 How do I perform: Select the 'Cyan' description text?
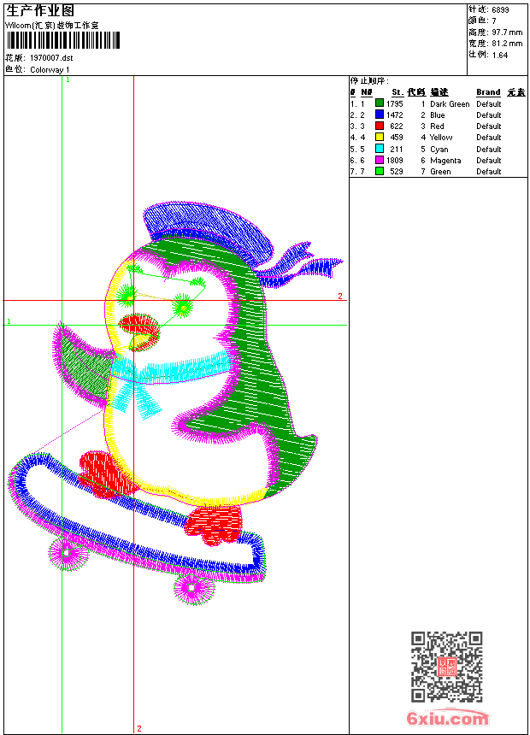439,149
